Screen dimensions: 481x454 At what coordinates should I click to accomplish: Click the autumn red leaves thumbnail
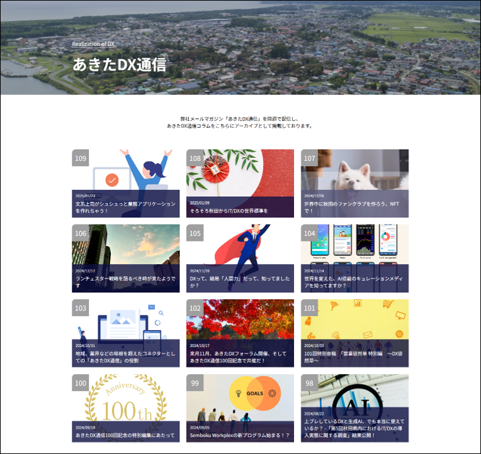(x=240, y=319)
